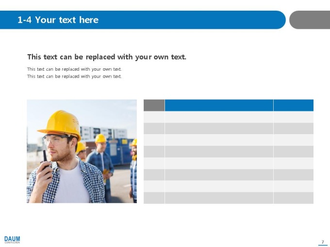Screen dimensions: 330x247
Task: Select the gray header cell of the table
Action: 154,105
